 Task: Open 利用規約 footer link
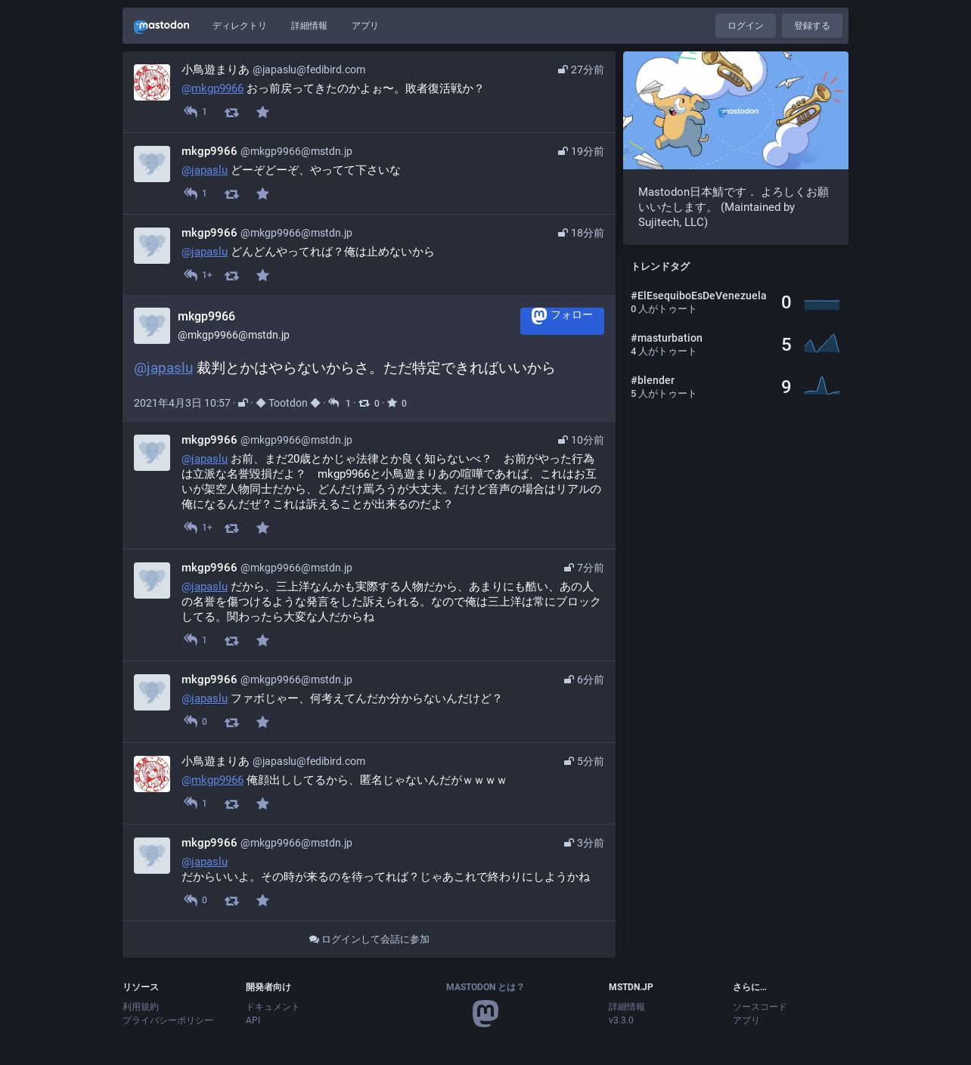tap(141, 1007)
